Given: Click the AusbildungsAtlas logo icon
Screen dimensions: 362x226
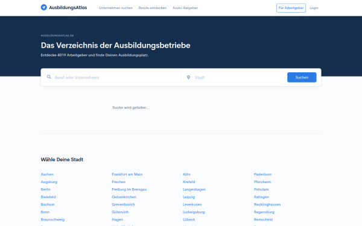Looking at the screenshot, I should point(44,7).
